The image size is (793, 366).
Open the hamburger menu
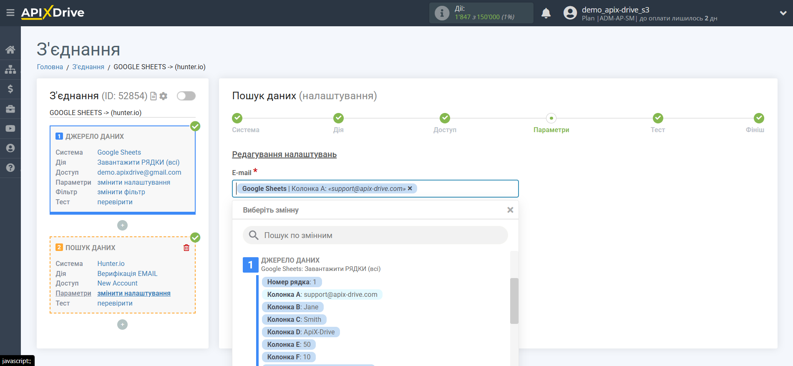coord(10,13)
